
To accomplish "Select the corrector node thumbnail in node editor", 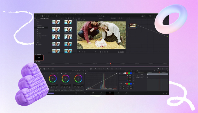I will pyautogui.click(x=133, y=25).
